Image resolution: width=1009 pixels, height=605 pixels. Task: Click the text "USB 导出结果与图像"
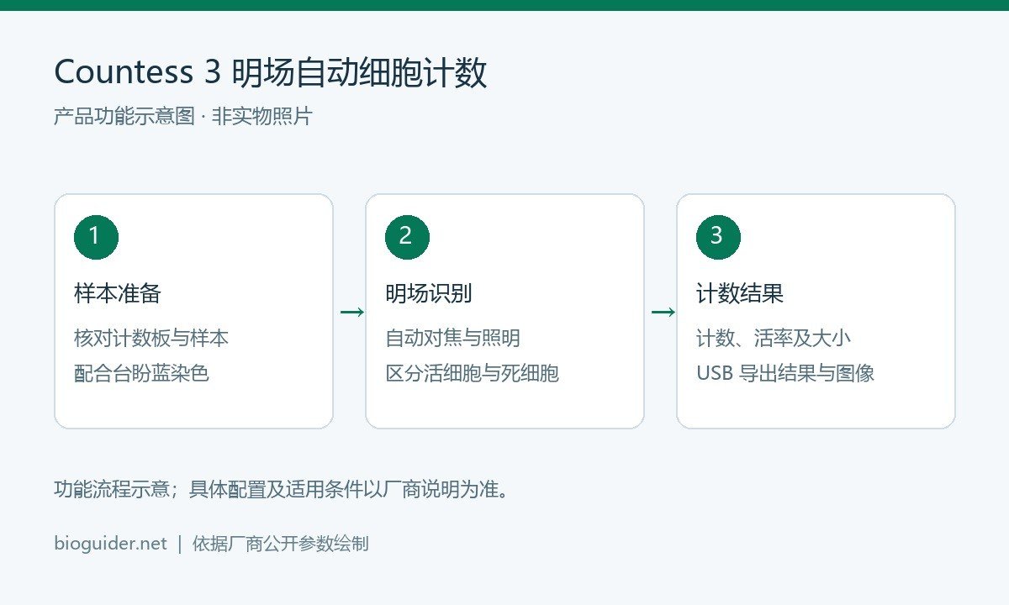(x=785, y=373)
